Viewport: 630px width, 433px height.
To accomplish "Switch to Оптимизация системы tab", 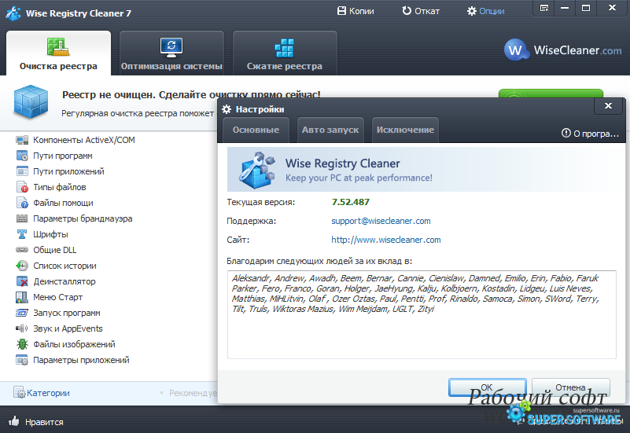I will point(171,53).
